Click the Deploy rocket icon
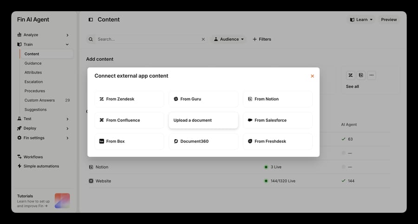418x224 pixels. tap(19, 128)
